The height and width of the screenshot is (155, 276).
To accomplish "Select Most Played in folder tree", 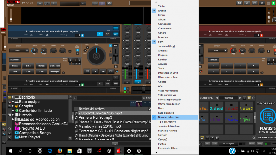I will 29,137.
